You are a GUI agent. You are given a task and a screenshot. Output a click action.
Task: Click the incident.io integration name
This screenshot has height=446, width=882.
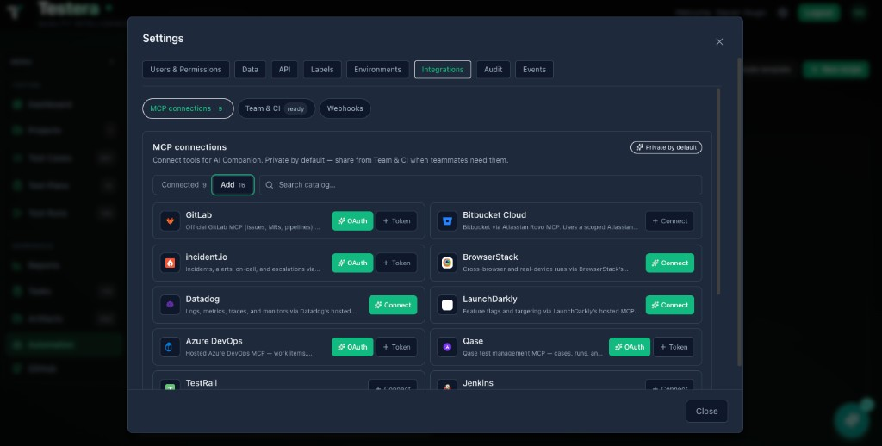point(207,257)
